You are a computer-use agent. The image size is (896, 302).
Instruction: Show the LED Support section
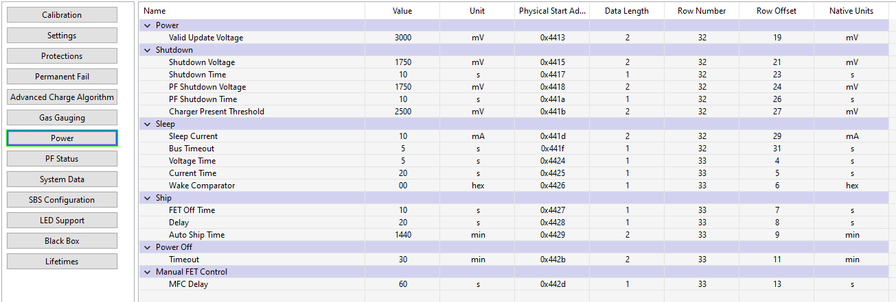(62, 221)
